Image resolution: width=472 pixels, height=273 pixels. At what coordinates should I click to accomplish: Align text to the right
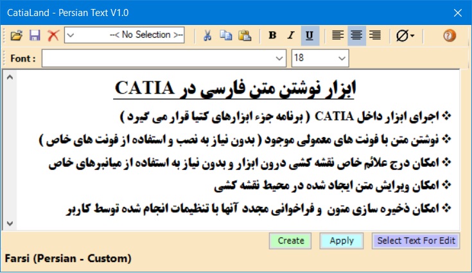pos(375,35)
